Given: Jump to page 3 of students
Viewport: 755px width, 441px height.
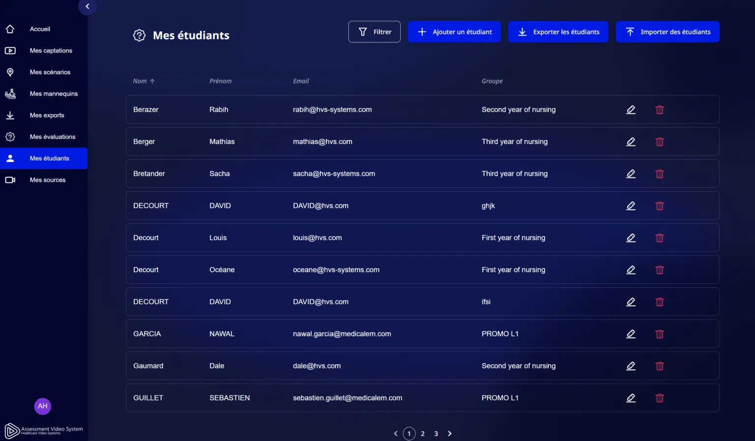Looking at the screenshot, I should 436,434.
